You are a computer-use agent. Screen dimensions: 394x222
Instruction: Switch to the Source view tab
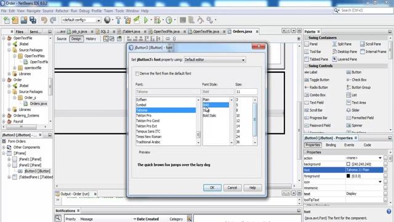(x=62, y=39)
